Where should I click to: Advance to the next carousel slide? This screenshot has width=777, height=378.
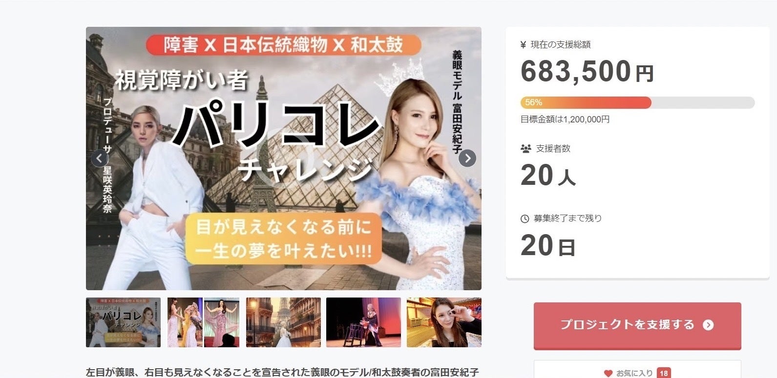[x=467, y=158]
